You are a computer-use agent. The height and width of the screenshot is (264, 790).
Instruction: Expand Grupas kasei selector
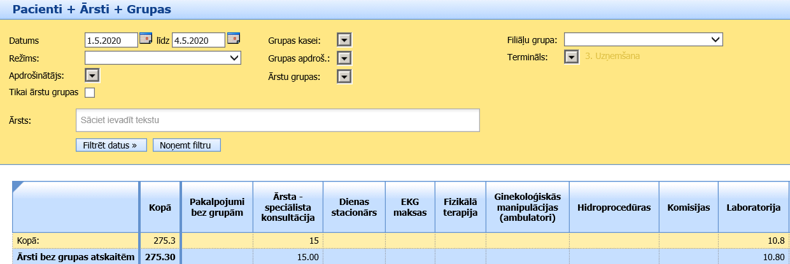point(344,41)
